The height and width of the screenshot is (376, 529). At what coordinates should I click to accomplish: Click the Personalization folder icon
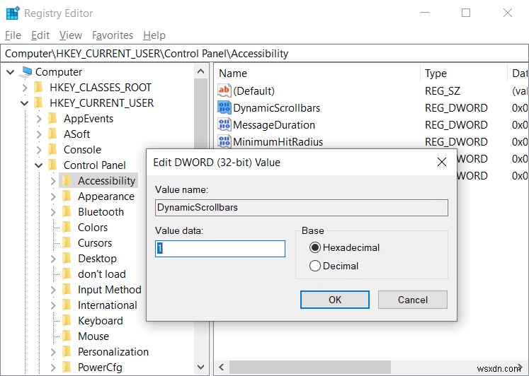point(67,351)
